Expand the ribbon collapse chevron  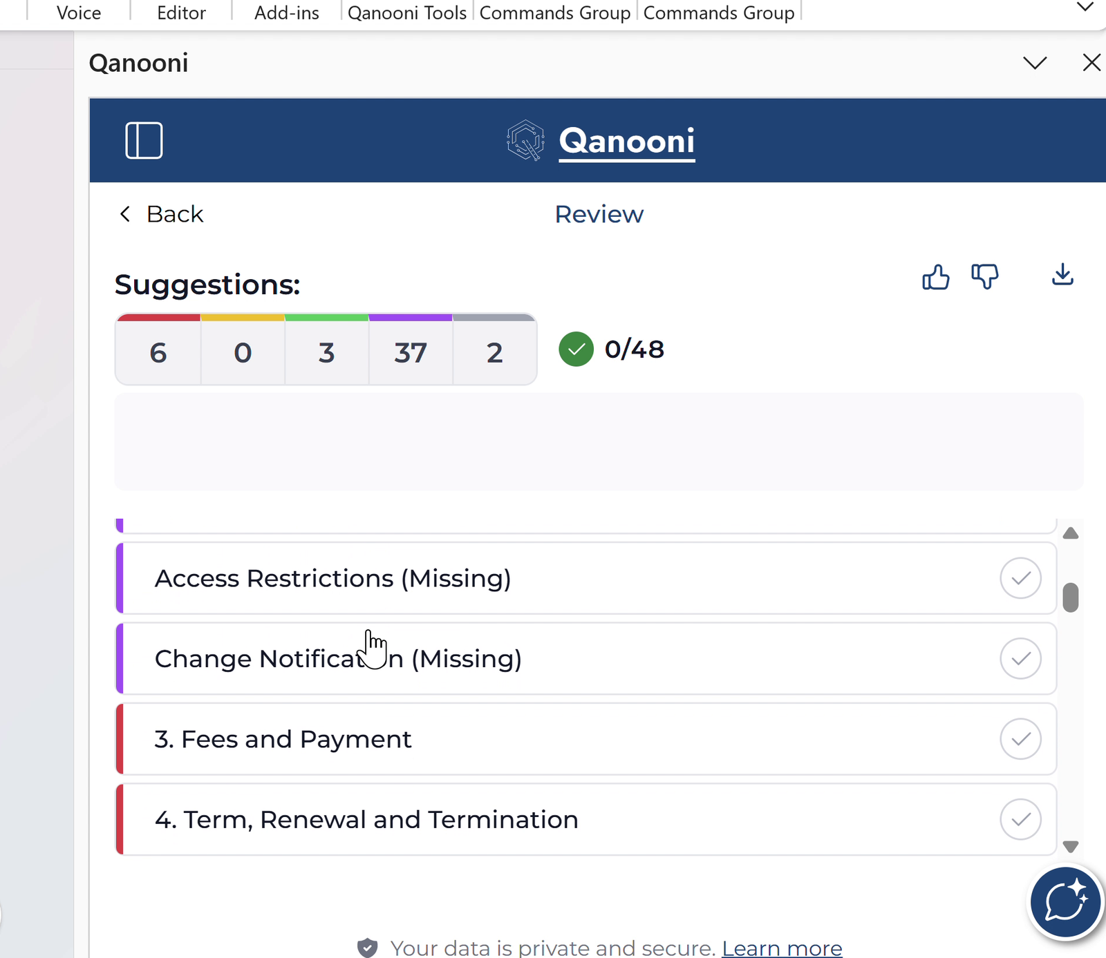1085,7
